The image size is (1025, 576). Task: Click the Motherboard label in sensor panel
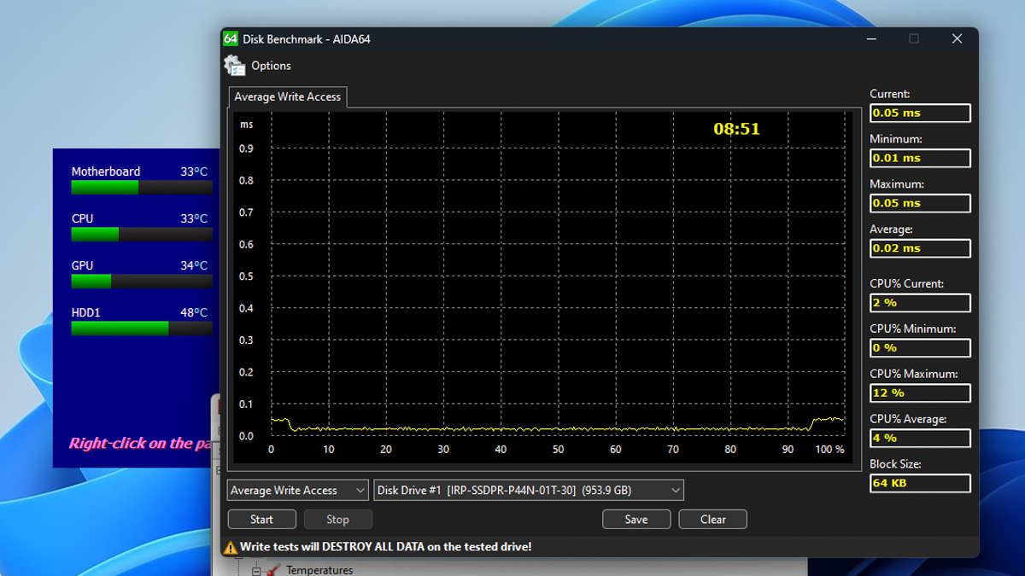(106, 172)
